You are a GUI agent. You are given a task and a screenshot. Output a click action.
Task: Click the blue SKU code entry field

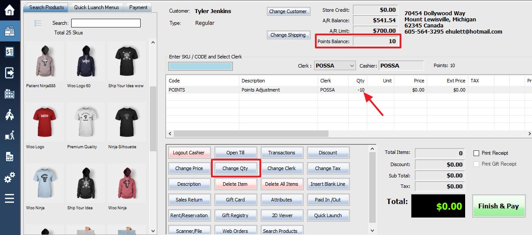pyautogui.click(x=200, y=66)
